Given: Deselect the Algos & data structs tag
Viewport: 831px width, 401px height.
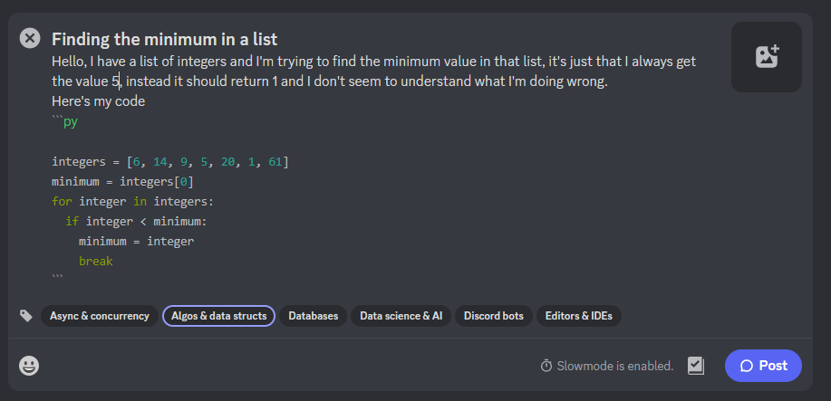Looking at the screenshot, I should [x=218, y=316].
